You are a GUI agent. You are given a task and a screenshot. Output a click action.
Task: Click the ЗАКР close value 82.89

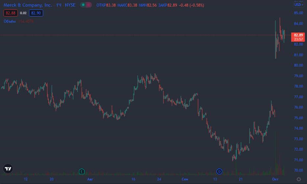coord(172,5)
